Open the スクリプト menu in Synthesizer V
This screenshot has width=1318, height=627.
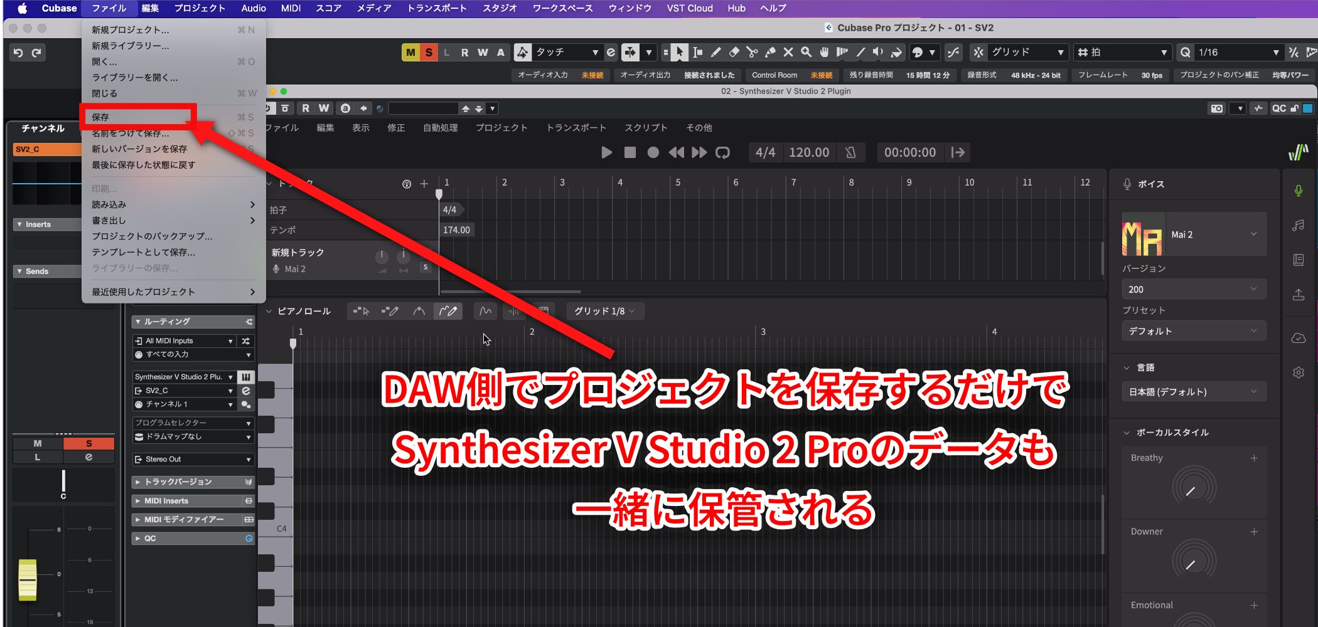coord(646,128)
